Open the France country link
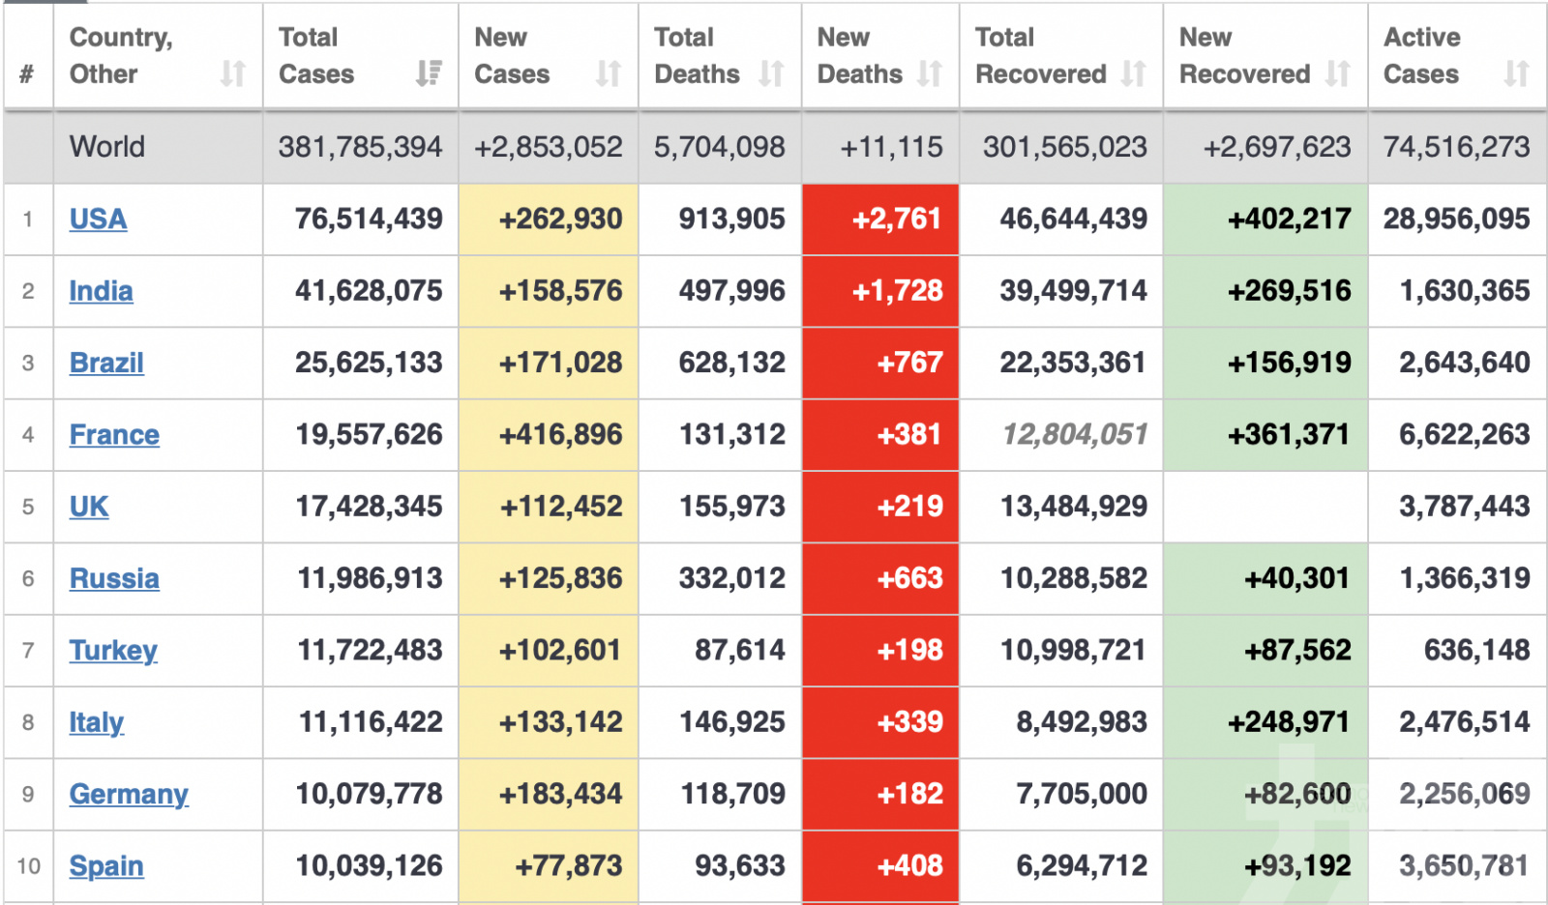Viewport: 1548px width, 905px height. [114, 435]
